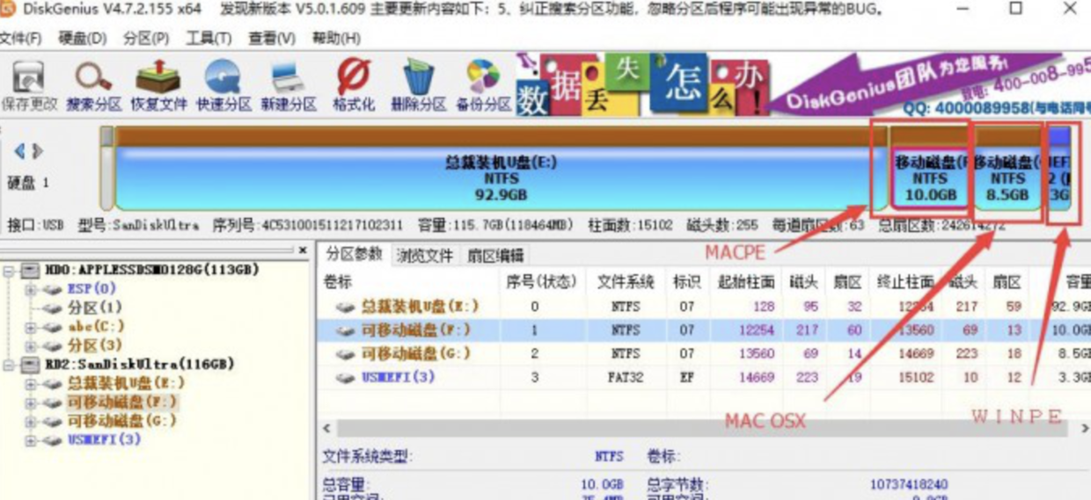Screen dimensions: 1091x500
Task: Open the Search Partitions (搜索分区) tool
Action: [x=93, y=85]
